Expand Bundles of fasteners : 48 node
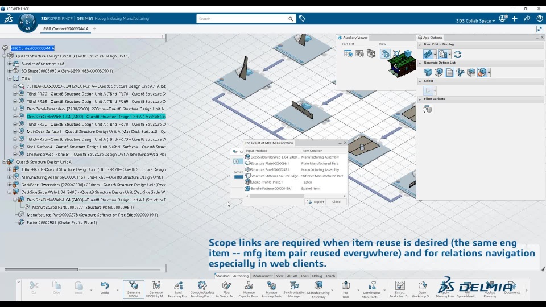This screenshot has width=546, height=307. coord(10,64)
